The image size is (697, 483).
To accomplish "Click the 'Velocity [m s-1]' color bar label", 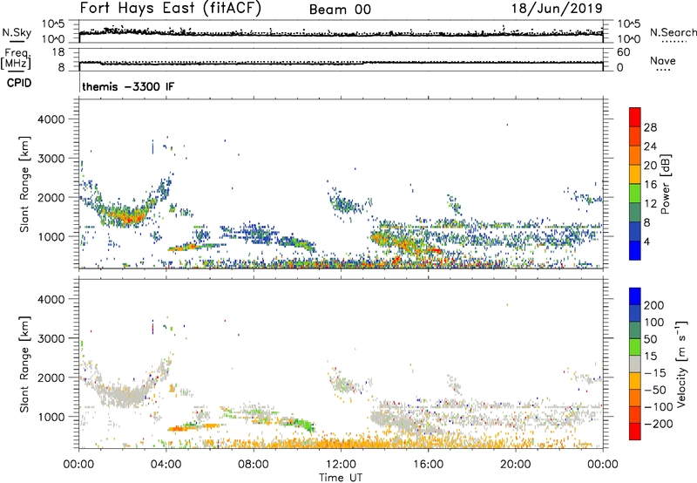I will pos(680,364).
